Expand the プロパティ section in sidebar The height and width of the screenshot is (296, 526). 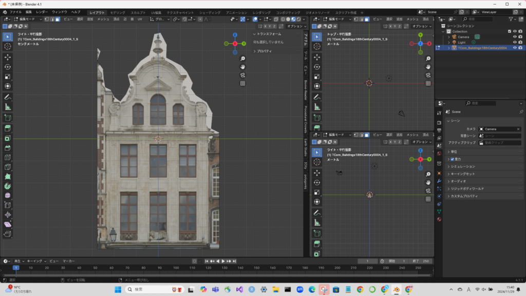click(x=264, y=51)
